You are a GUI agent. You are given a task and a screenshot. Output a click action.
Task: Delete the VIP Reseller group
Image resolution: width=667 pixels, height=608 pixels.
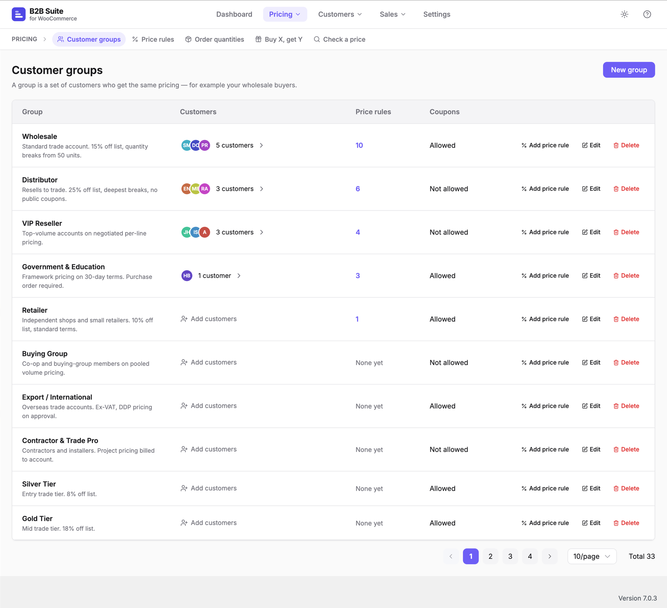626,232
